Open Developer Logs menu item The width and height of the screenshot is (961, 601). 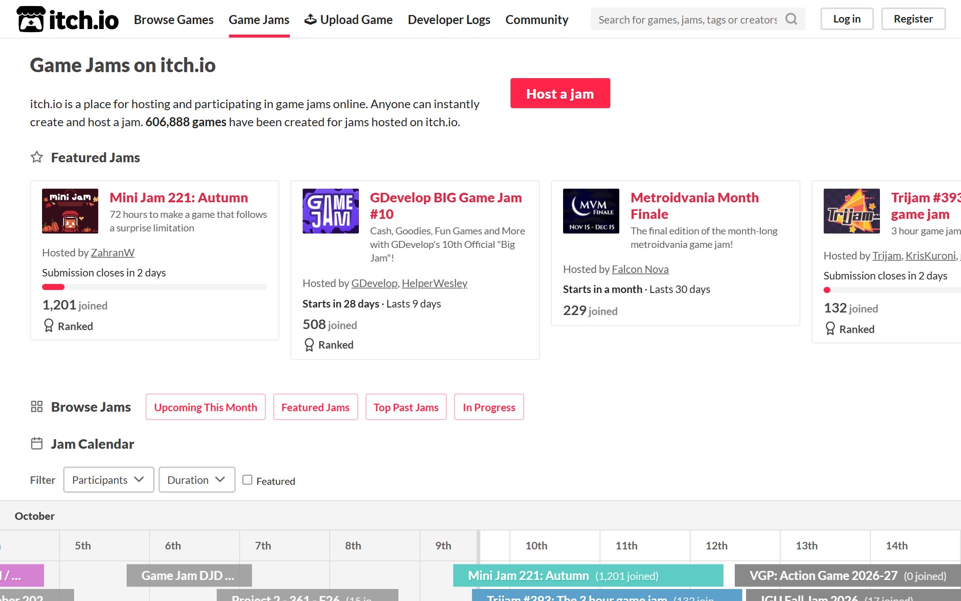[449, 20]
